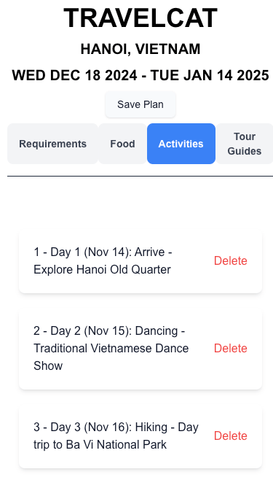Go to the Tour Guides tab
Screen dimensions: 273x480
click(x=245, y=144)
